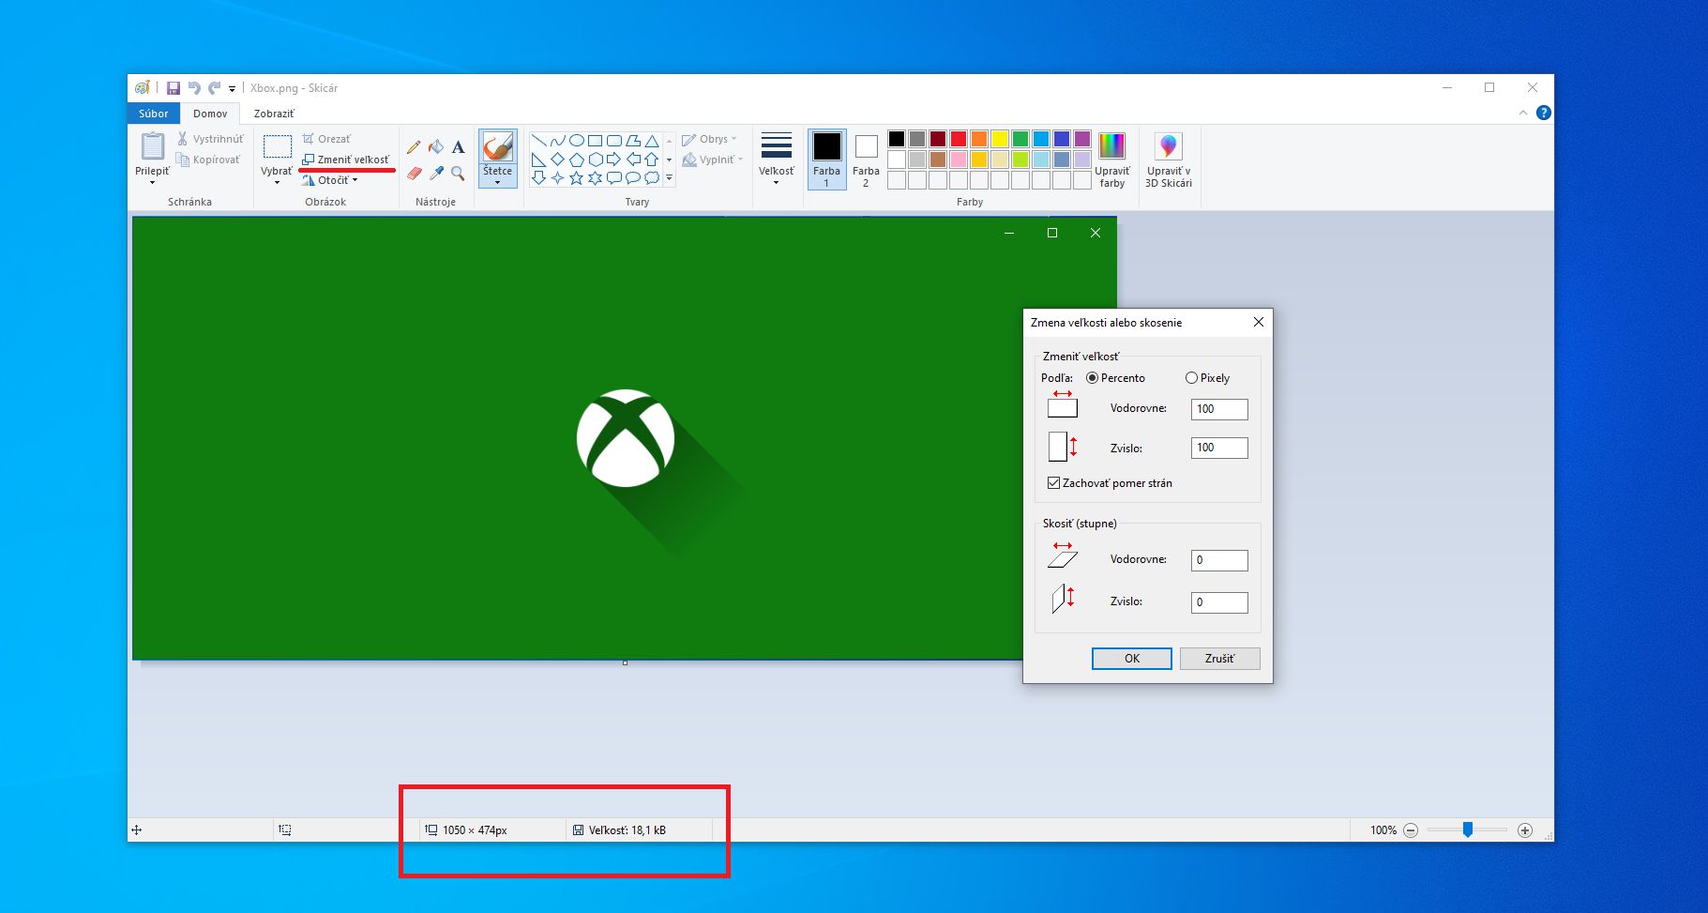The width and height of the screenshot is (1708, 913).
Task: Click Vystrihnúť (cut) in the ribbon
Action: click(x=210, y=139)
